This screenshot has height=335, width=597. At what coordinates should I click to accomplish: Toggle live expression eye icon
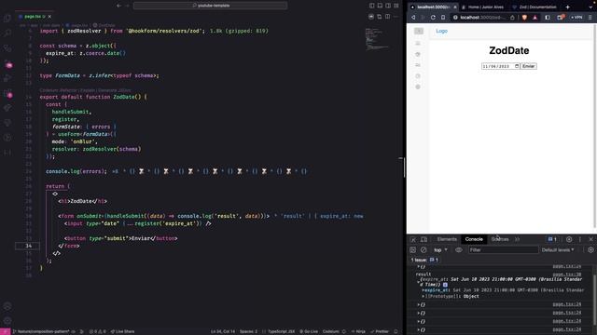point(458,250)
